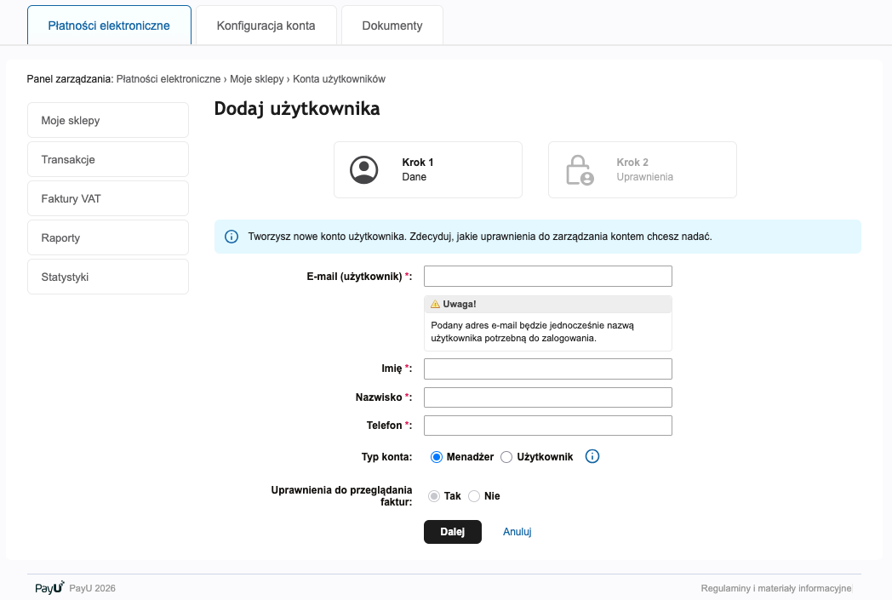Open the Dokumenty tab
The image size is (892, 600).
392,25
